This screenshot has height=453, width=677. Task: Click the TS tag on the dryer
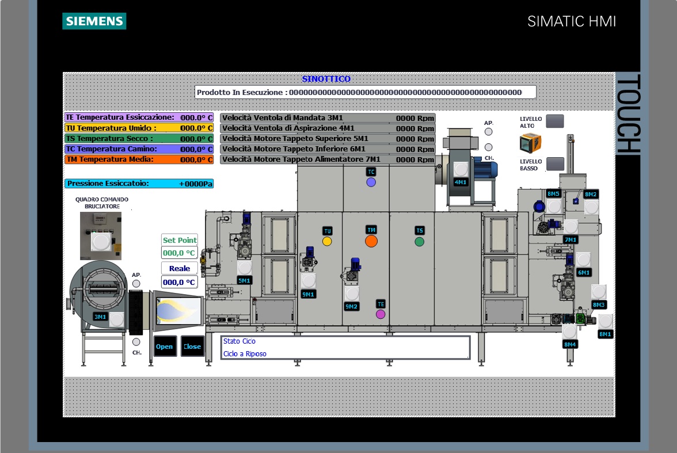click(x=419, y=231)
